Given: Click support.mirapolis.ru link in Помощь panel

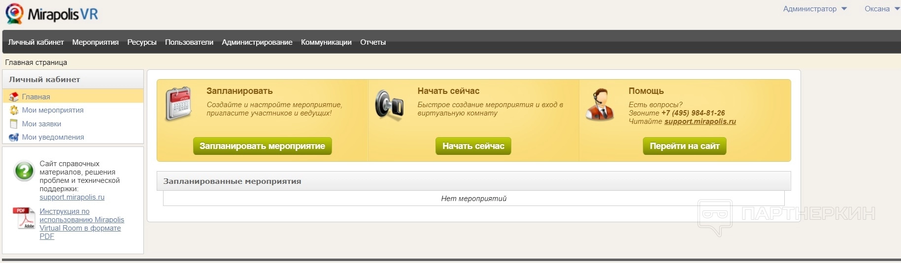Looking at the screenshot, I should click(700, 121).
